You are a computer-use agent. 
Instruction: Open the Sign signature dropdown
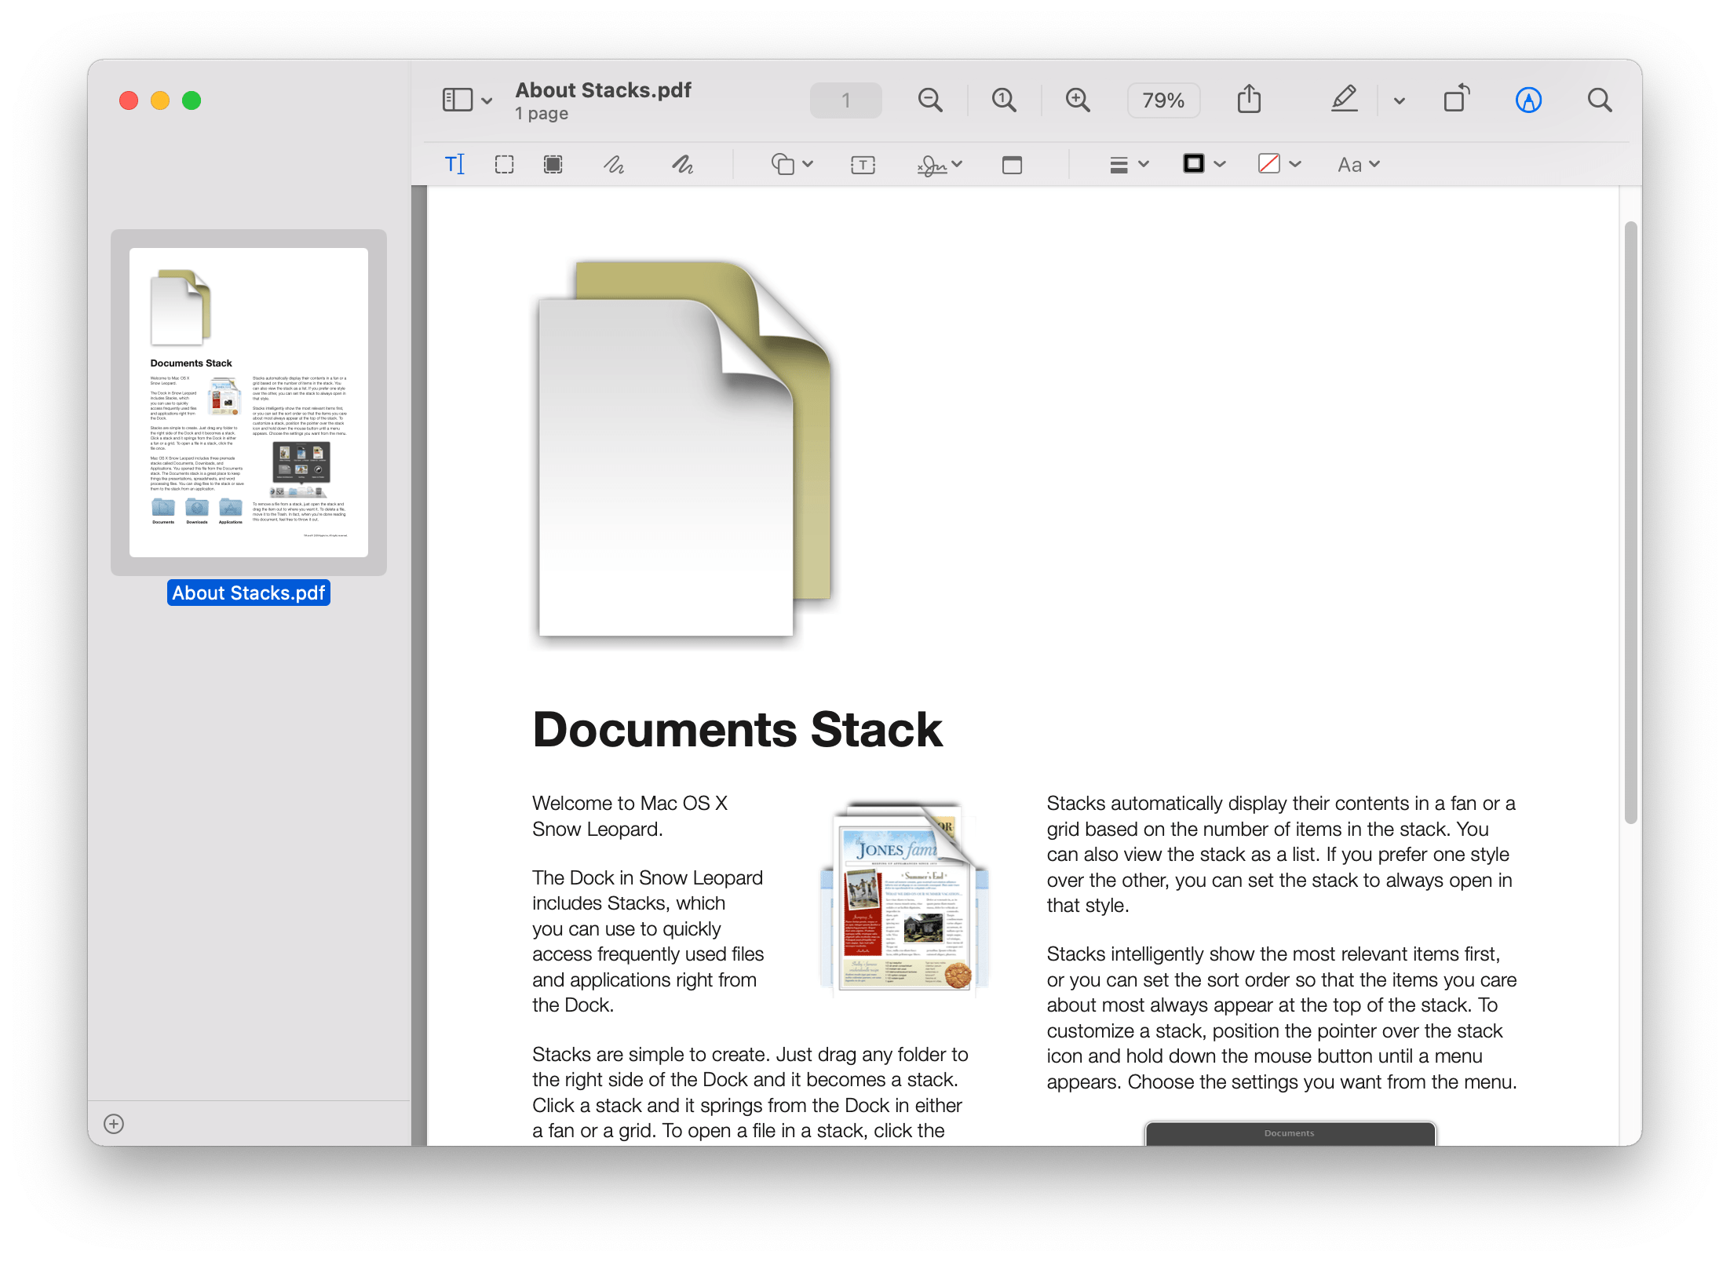pyautogui.click(x=940, y=165)
